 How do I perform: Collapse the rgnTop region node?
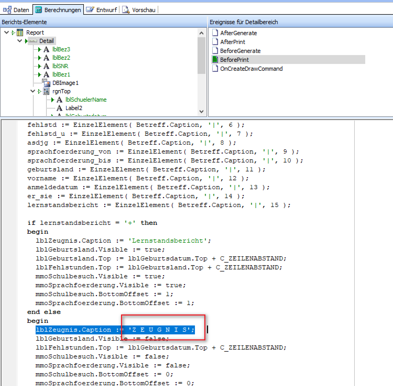pyautogui.click(x=33, y=91)
